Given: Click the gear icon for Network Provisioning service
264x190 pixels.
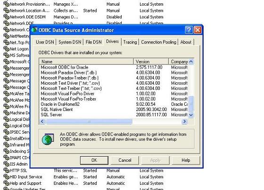Looking at the screenshot, I should pyautogui.click(x=6, y=4).
